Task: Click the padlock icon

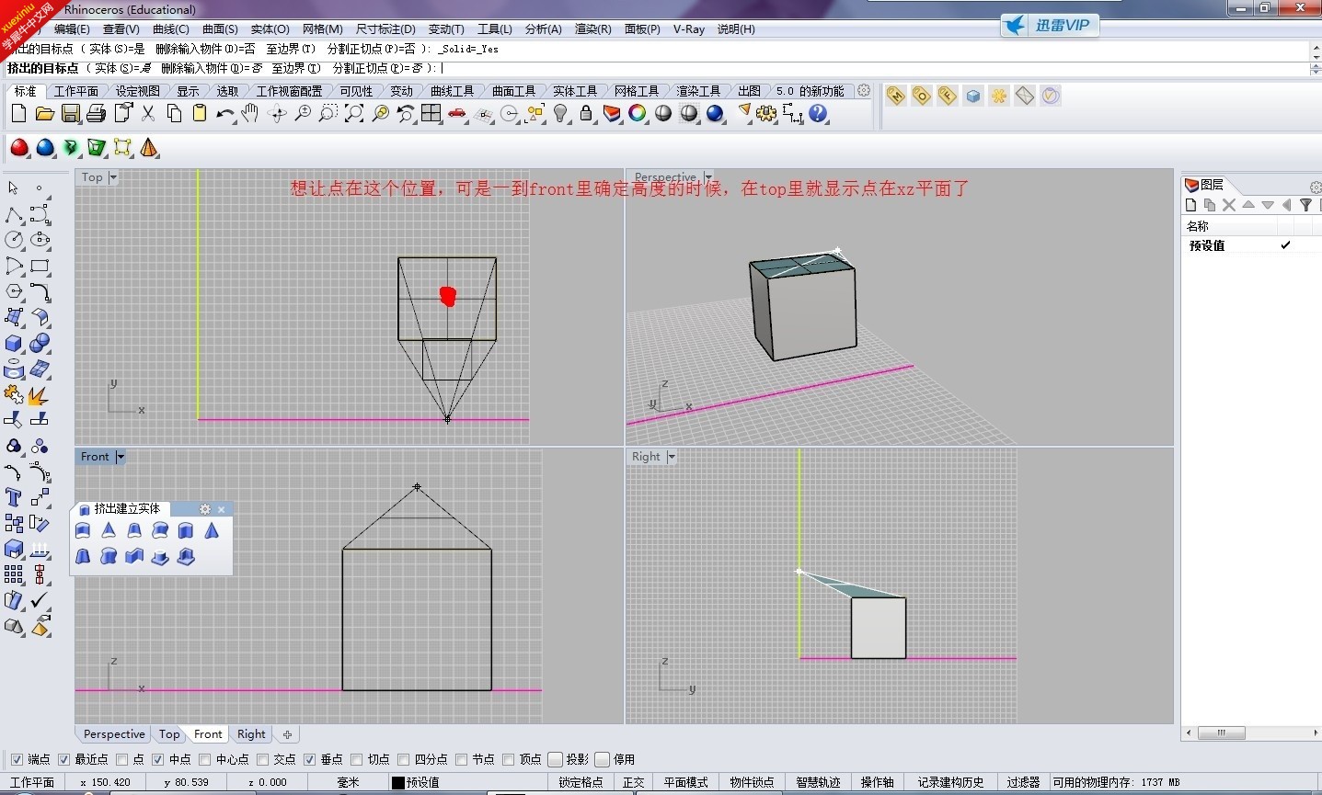Action: (x=586, y=113)
